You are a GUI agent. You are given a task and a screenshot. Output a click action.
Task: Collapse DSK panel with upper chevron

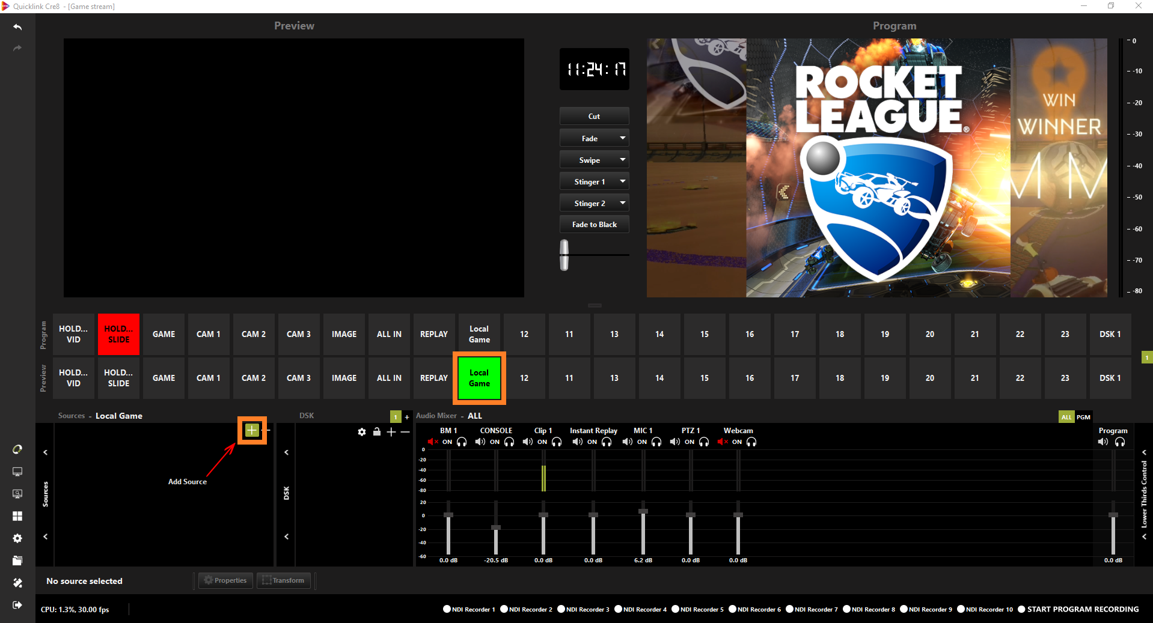[286, 452]
